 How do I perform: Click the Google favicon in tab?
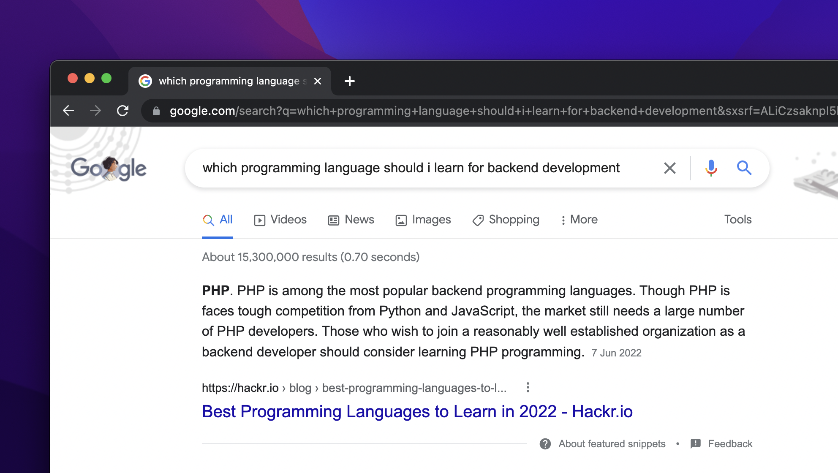click(x=145, y=81)
